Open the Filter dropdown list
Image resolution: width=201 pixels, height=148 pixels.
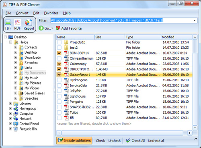point(195,20)
